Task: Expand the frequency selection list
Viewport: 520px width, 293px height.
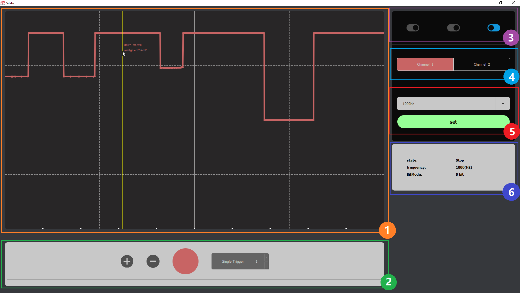Action: pos(503,103)
